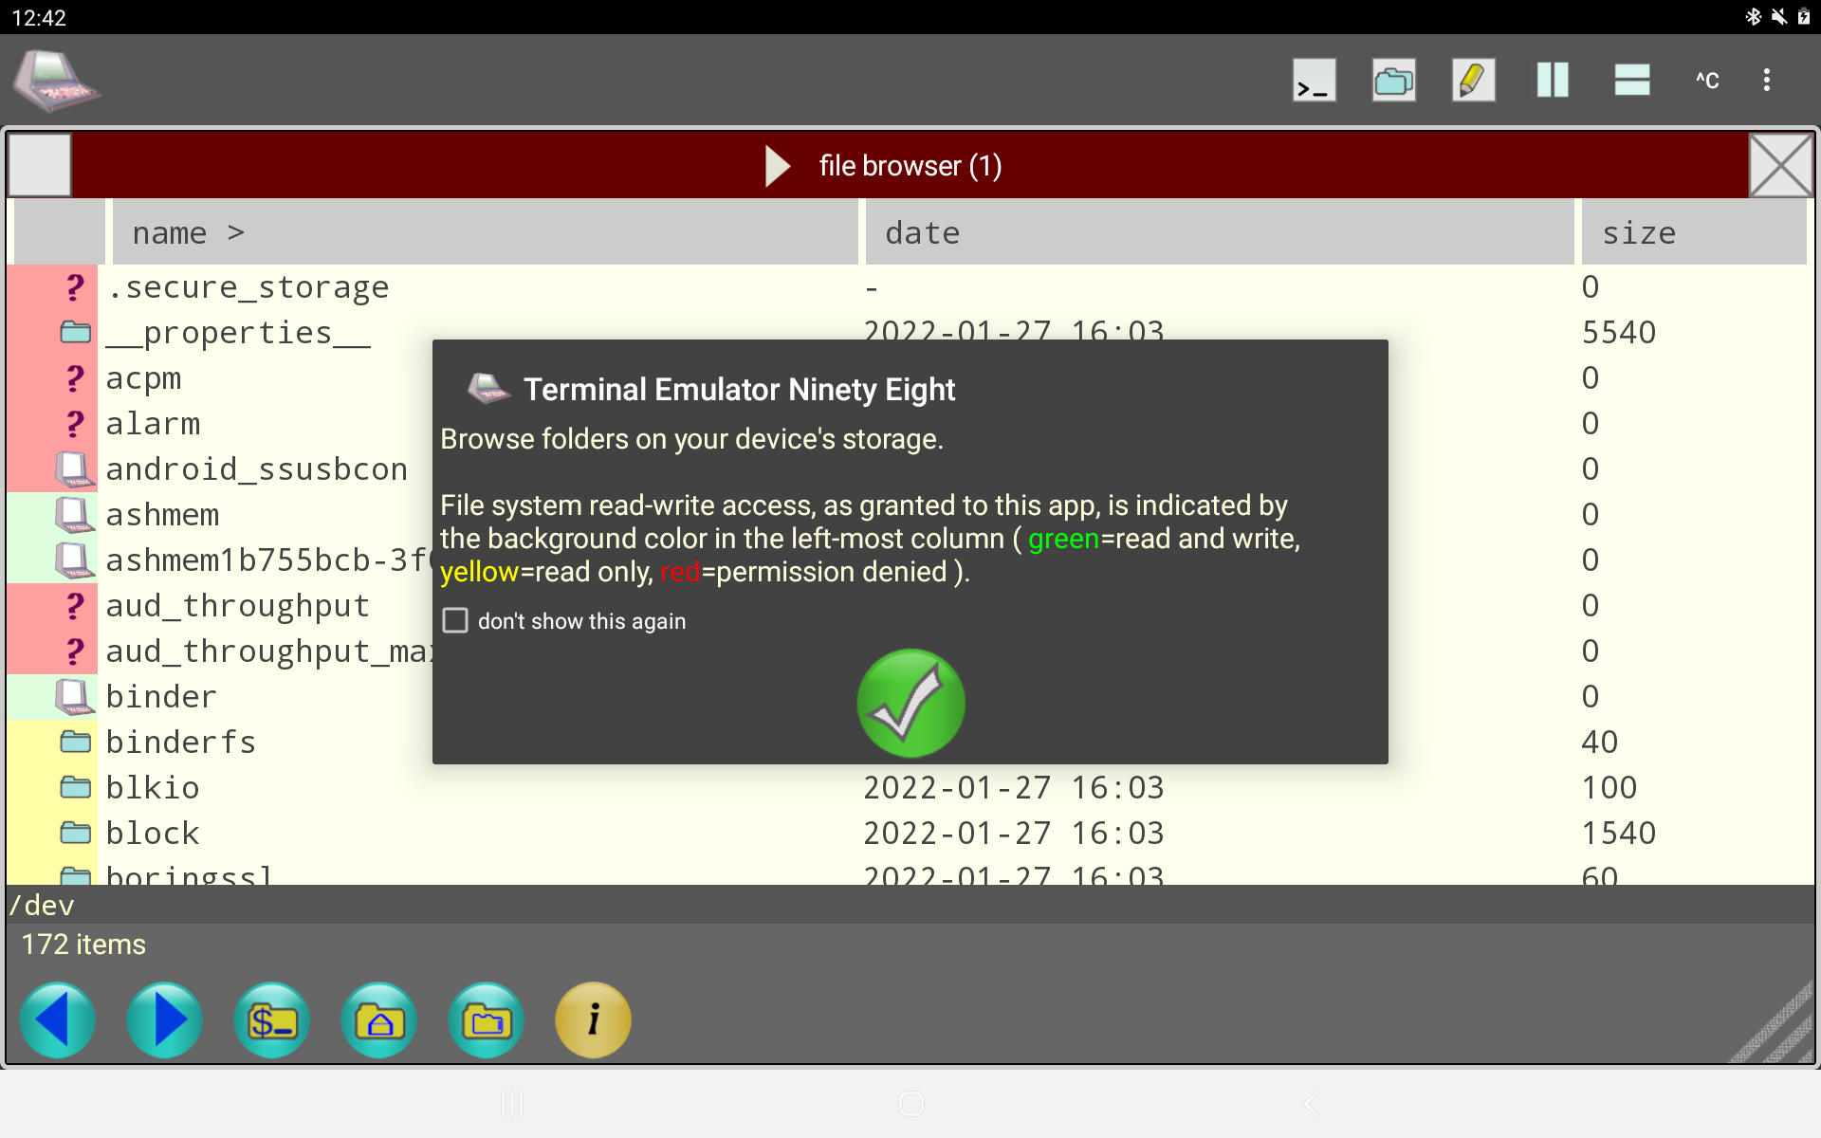Check "don't show this again" box
The image size is (1821, 1138).
tap(456, 621)
